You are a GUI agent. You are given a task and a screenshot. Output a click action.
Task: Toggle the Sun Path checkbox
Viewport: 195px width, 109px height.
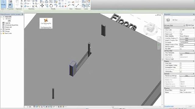pos(181,49)
